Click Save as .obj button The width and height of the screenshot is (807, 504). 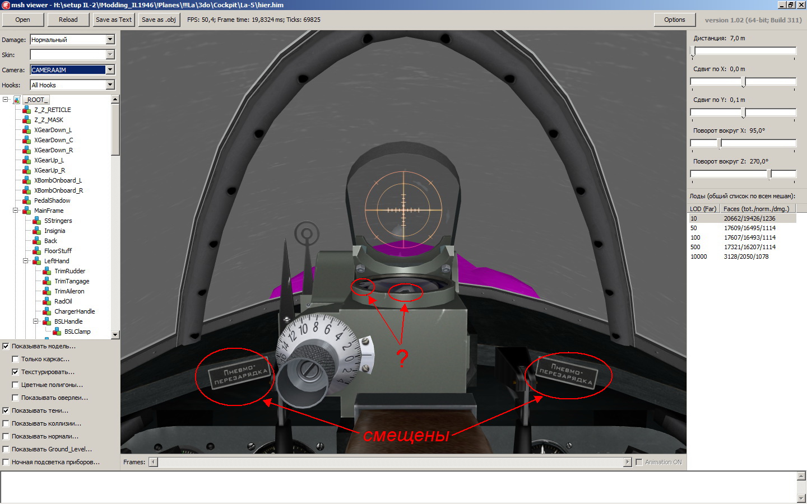(159, 20)
